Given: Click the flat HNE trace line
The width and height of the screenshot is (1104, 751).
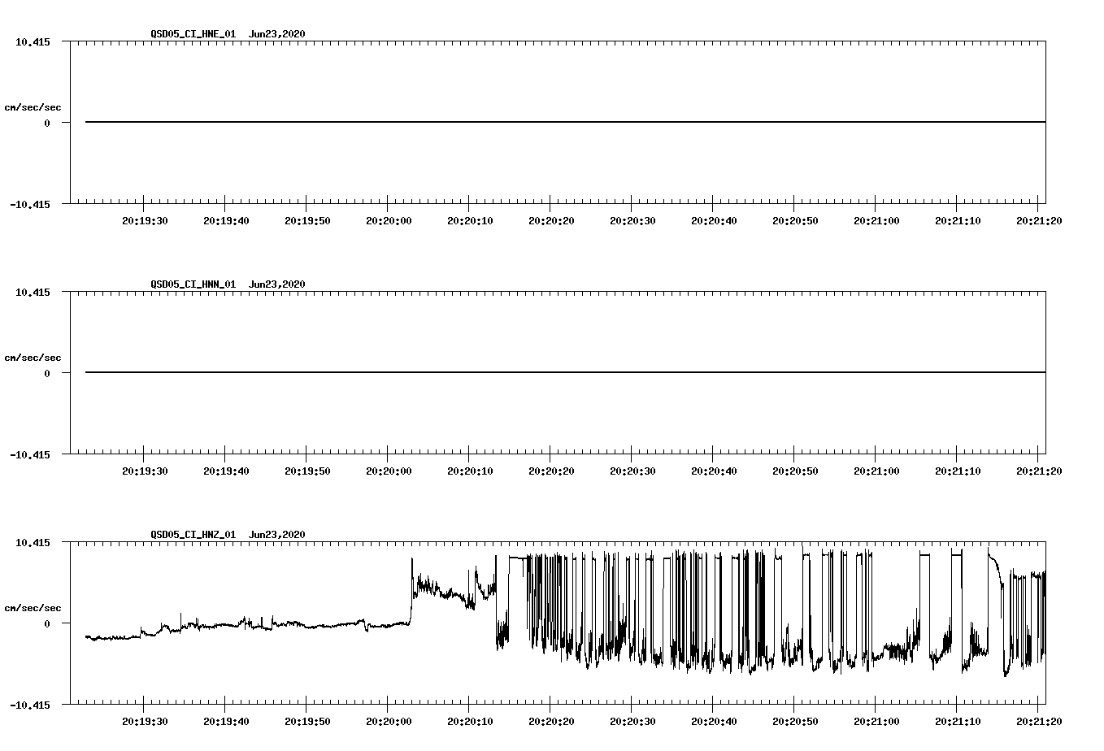Looking at the screenshot, I should click(565, 122).
